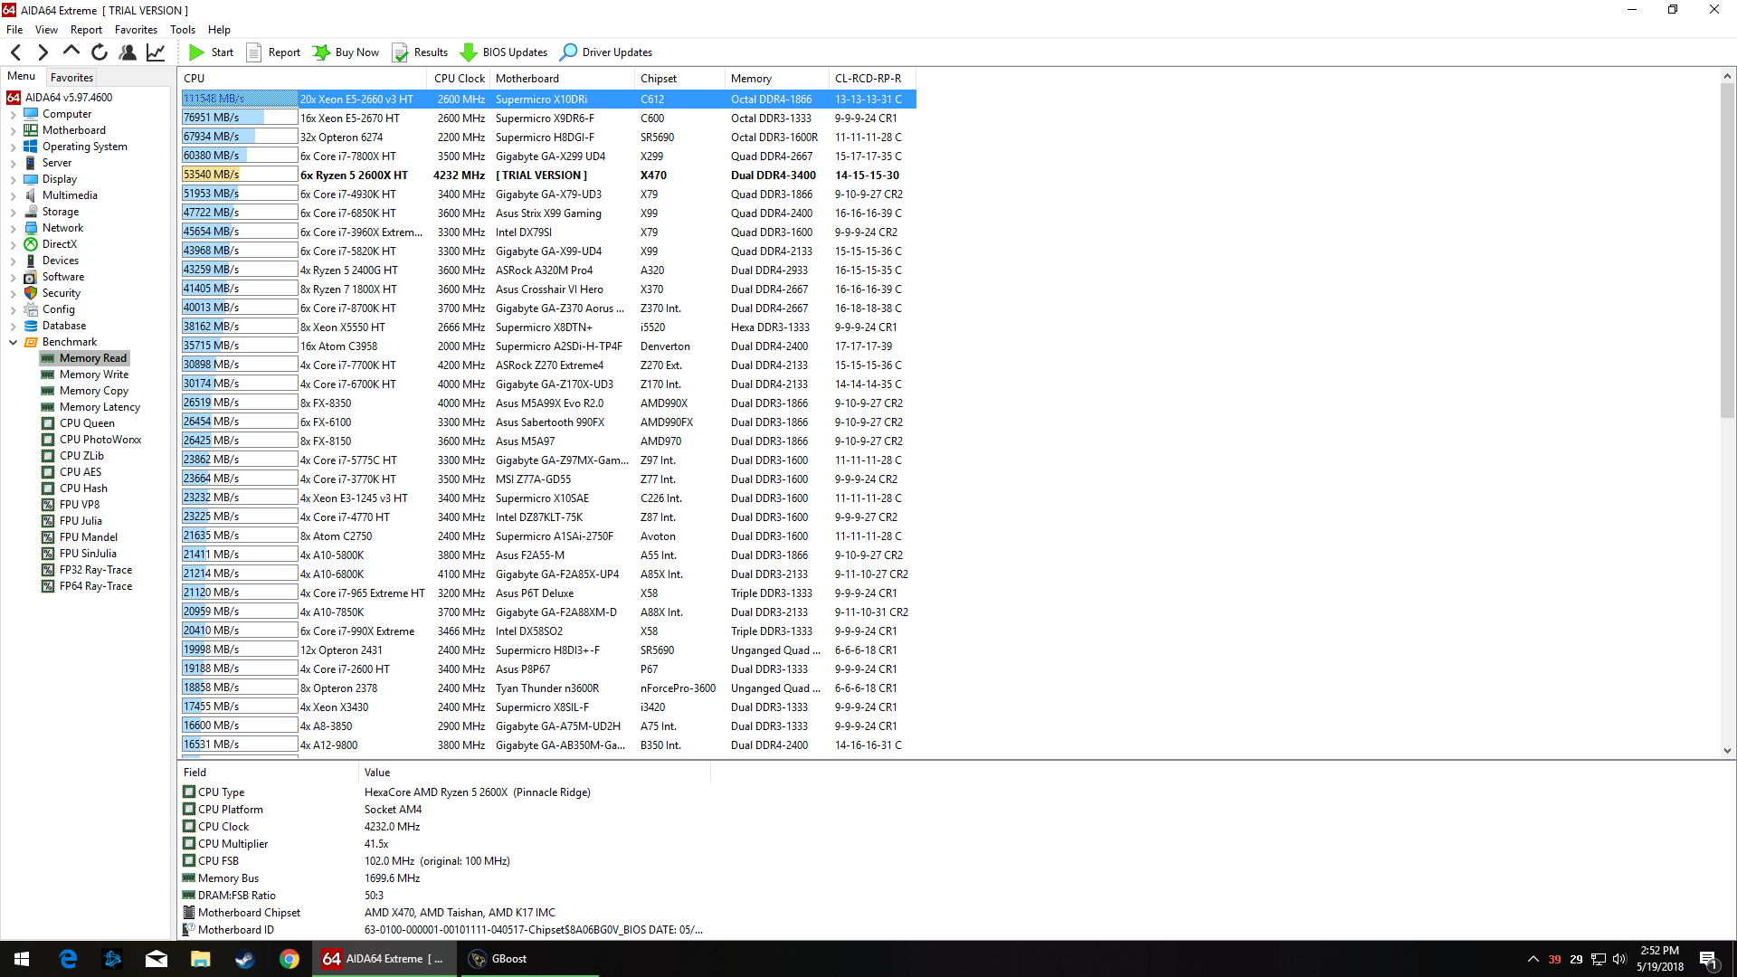Select the Software icon in tree
This screenshot has width=1737, height=977.
(31, 277)
